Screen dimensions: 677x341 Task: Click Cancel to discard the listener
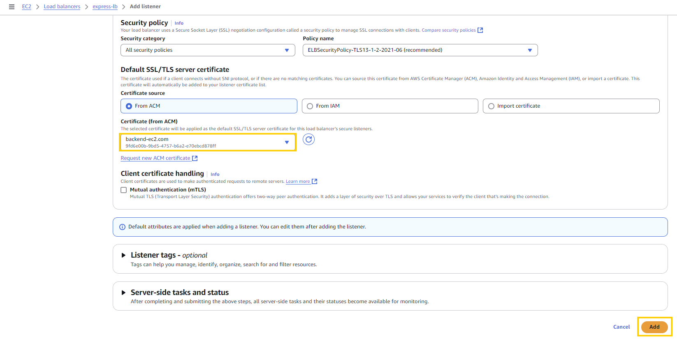pos(621,327)
